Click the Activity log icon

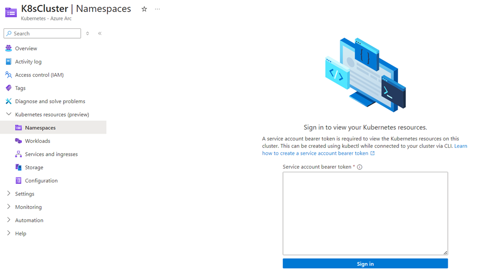[x=8, y=62]
